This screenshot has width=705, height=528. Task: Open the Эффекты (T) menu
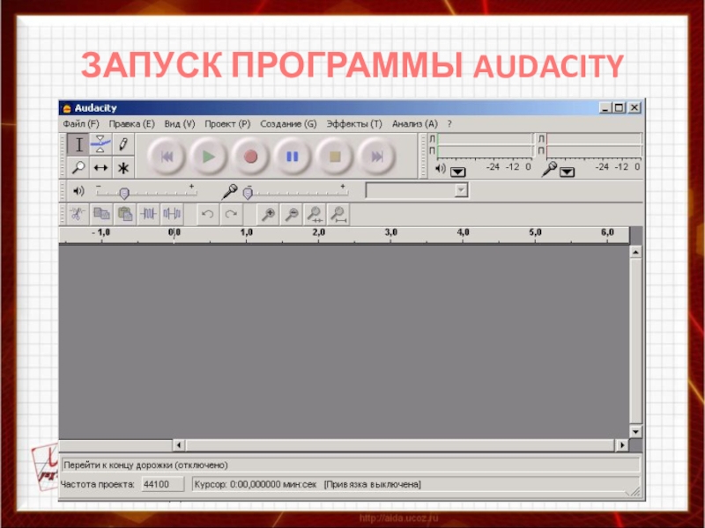click(354, 124)
